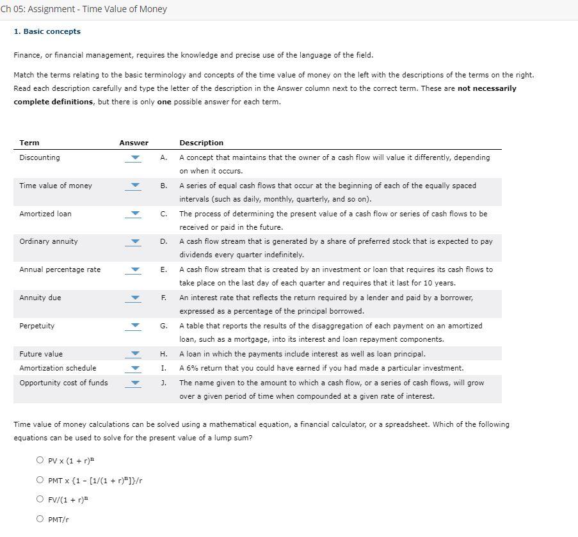Click the assignment title 'Ch 05: Assignment - Time Value of Money'
The height and width of the screenshot is (537, 578).
[84, 8]
